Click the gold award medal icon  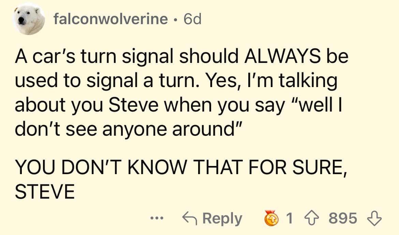[272, 218]
